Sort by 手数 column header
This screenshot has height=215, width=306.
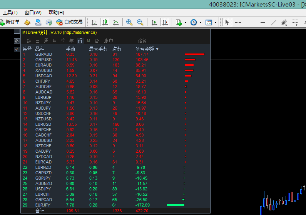coord(71,49)
